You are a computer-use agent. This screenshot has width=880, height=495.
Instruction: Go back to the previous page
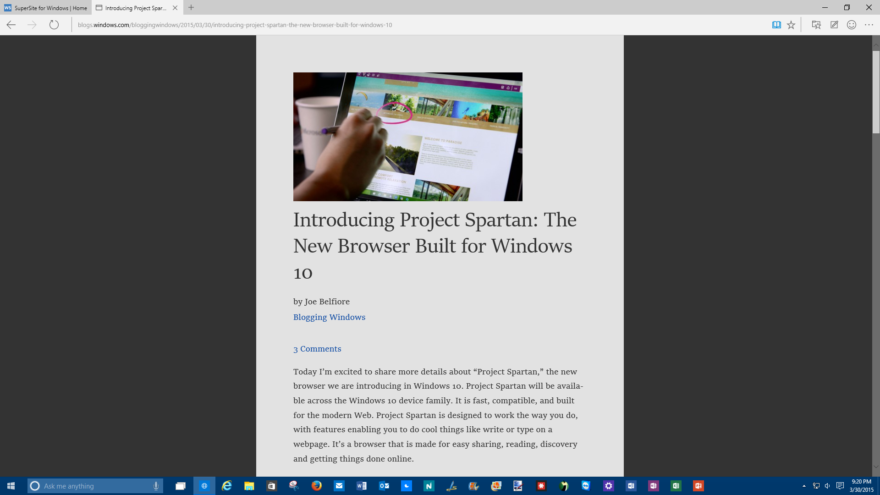tap(11, 25)
